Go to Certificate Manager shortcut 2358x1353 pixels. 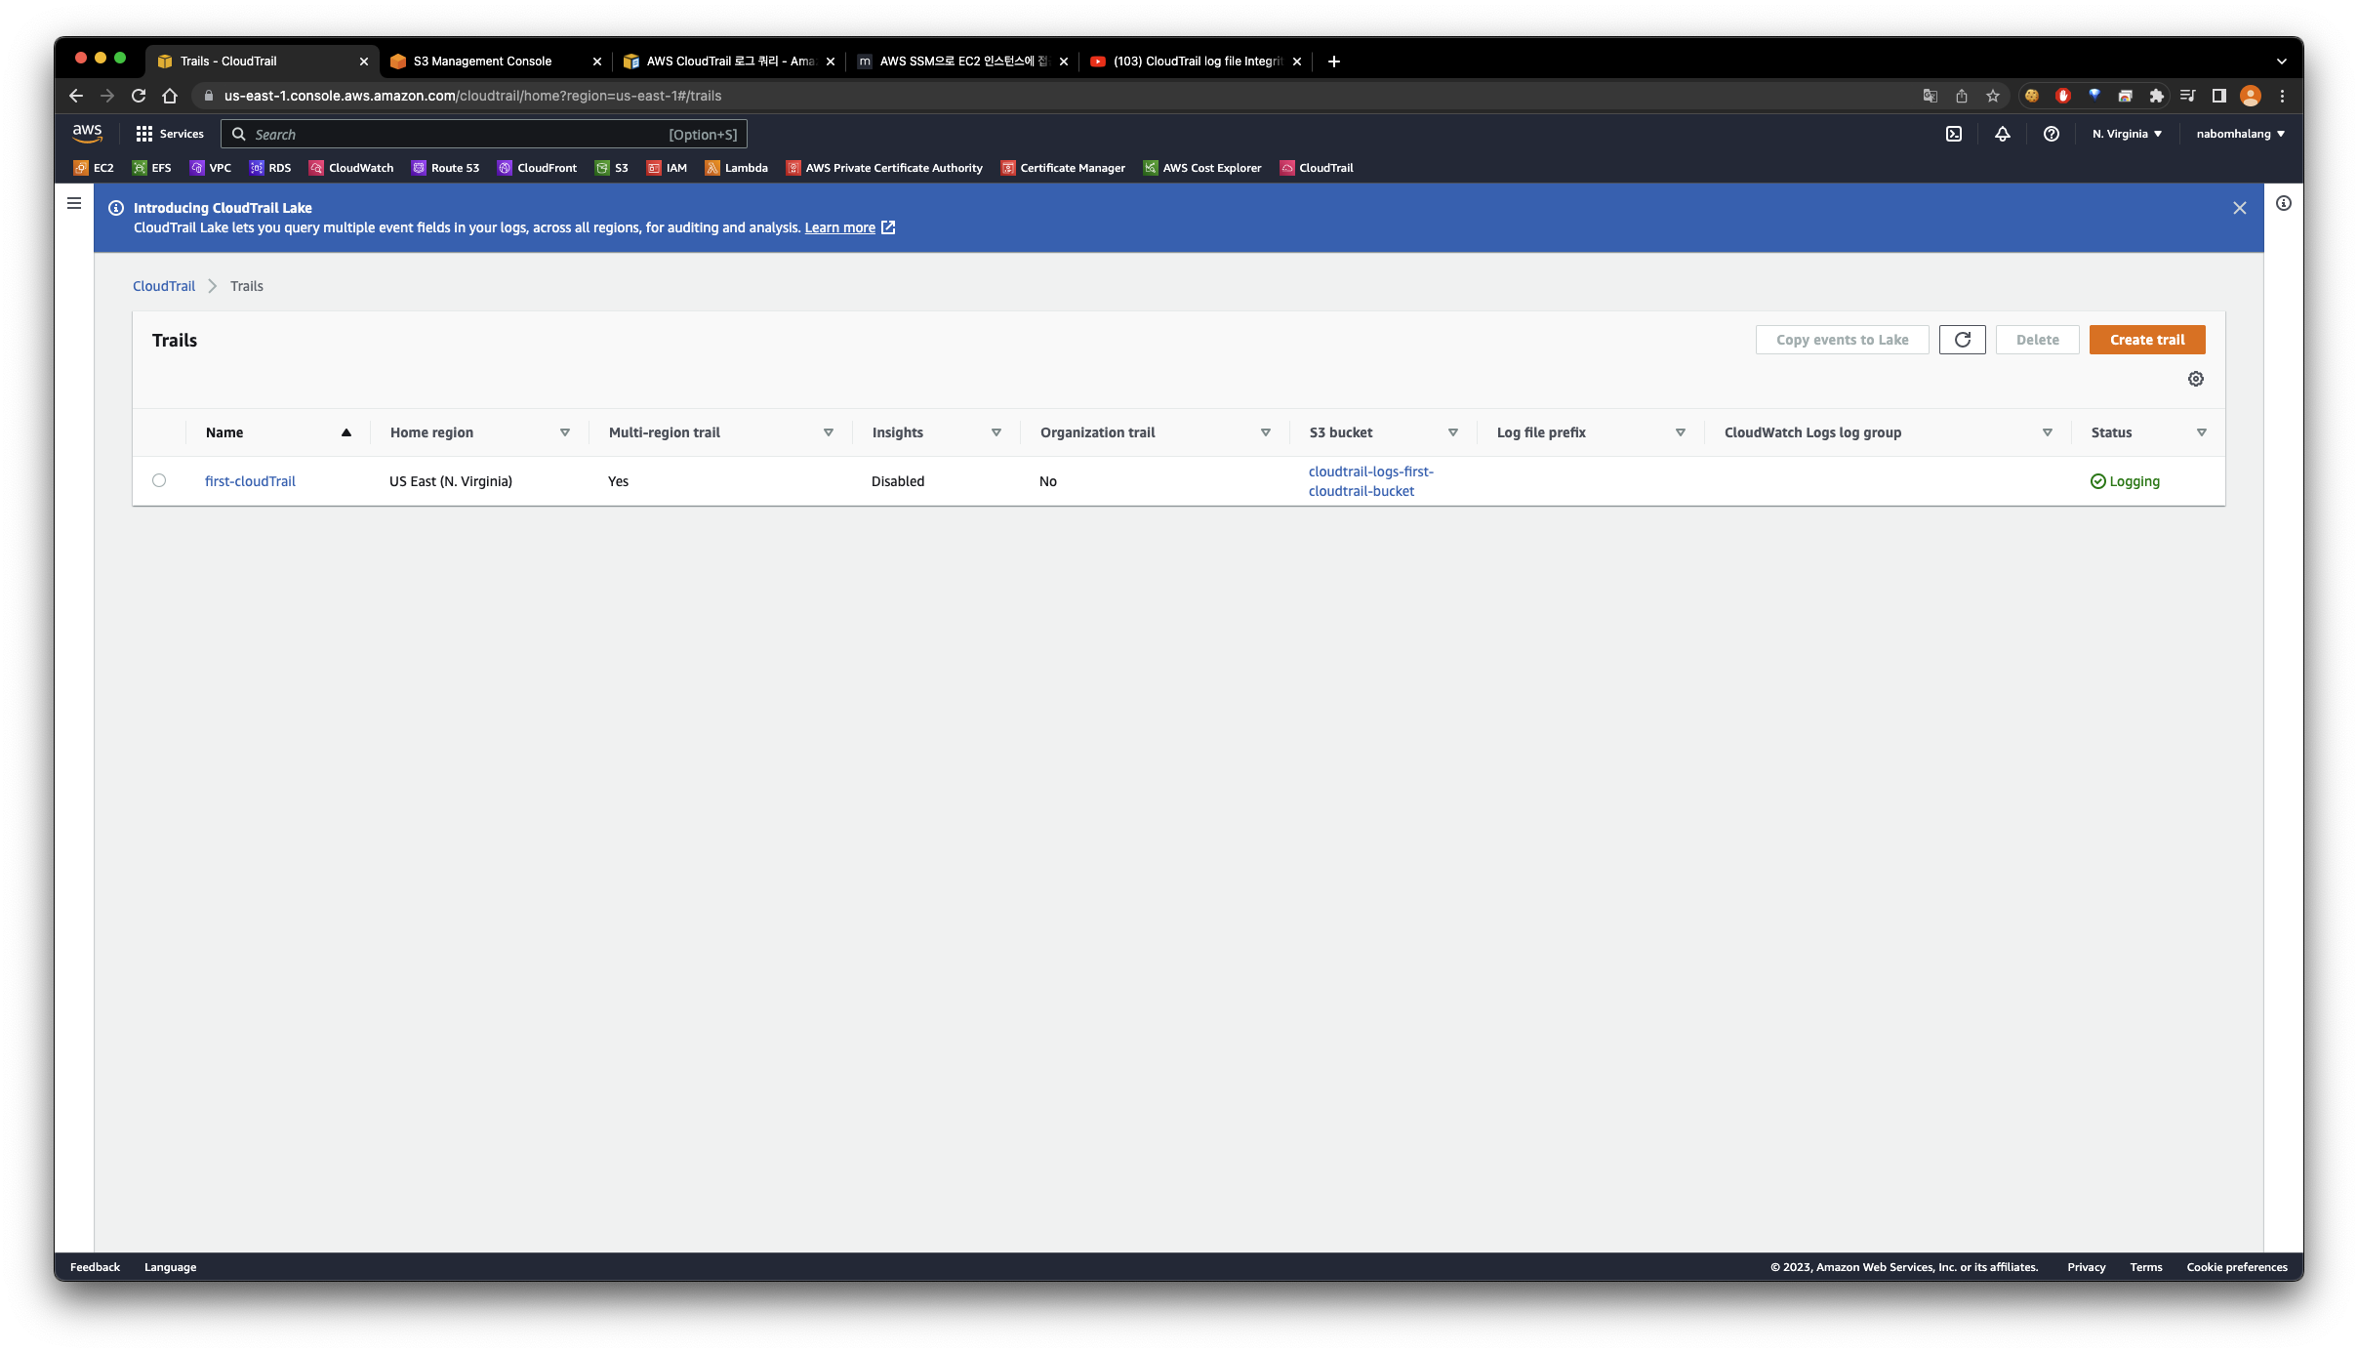[x=1063, y=168]
